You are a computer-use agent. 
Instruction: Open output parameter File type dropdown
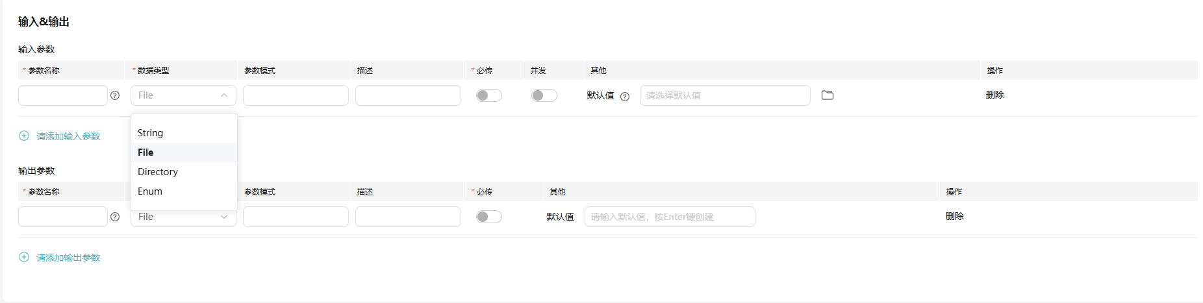(183, 217)
